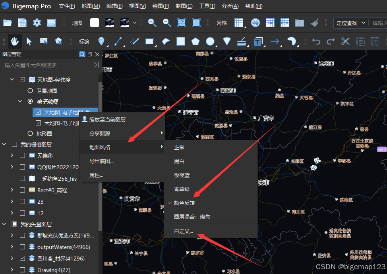This screenshot has height=274, width=387.
Task: Choose 缩放至当前图层 in context menu
Action: [122, 120]
